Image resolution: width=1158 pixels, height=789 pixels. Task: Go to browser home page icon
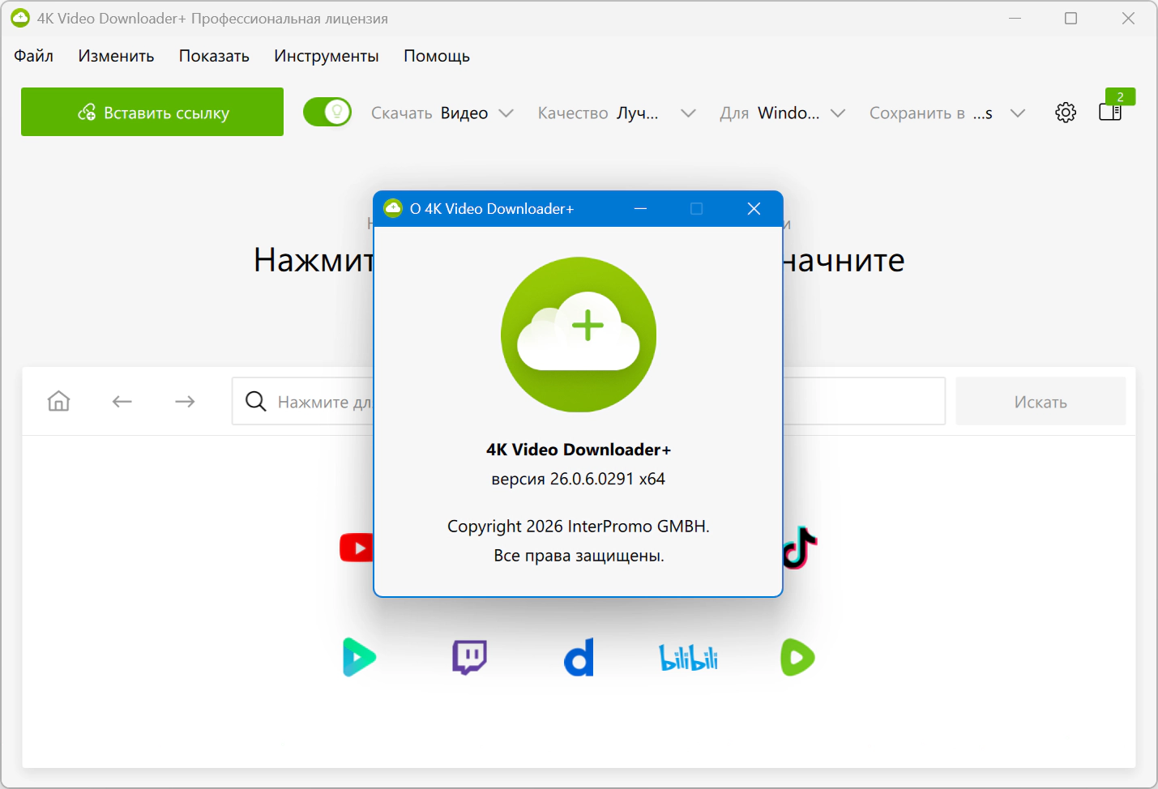tap(59, 401)
